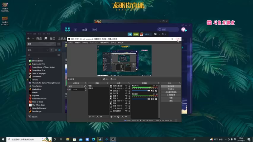This screenshot has height=142, width=253.
Task: Hide the 图像 2 source
Action: (x=126, y=98)
